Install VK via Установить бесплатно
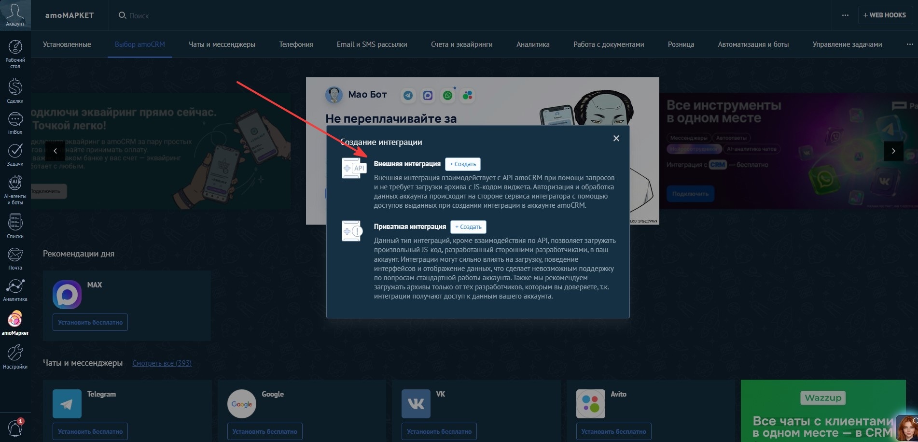The width and height of the screenshot is (918, 442). tap(439, 431)
